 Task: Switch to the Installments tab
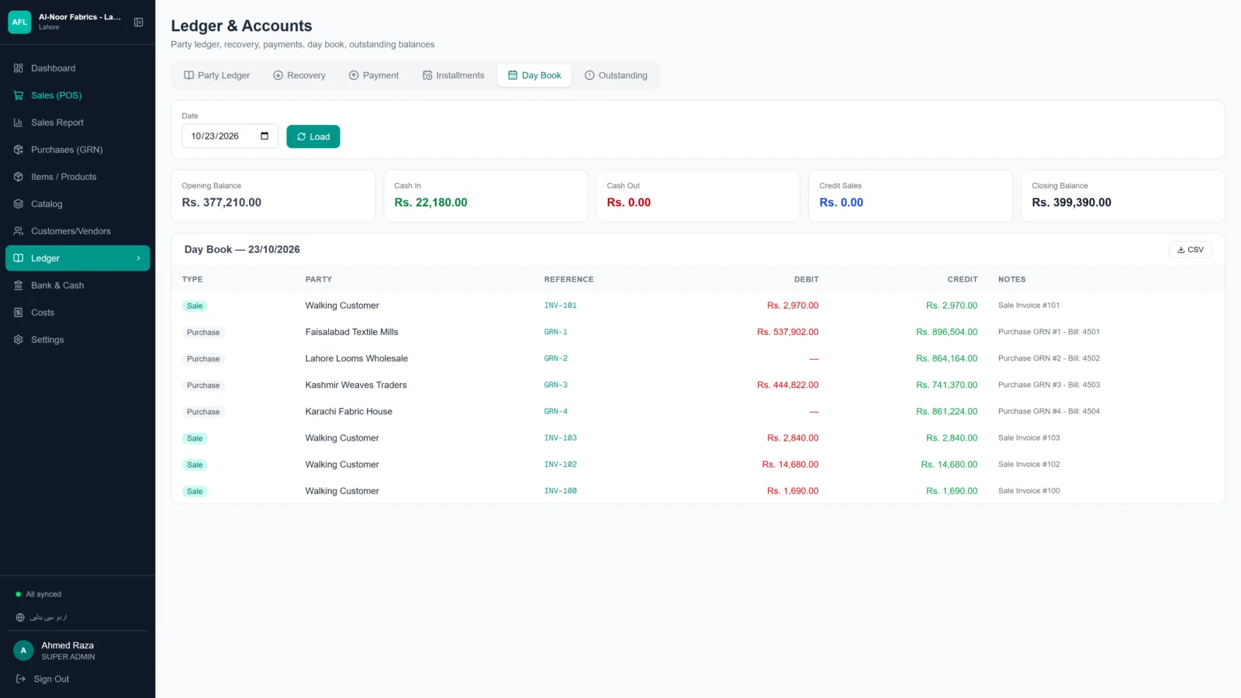[454, 75]
